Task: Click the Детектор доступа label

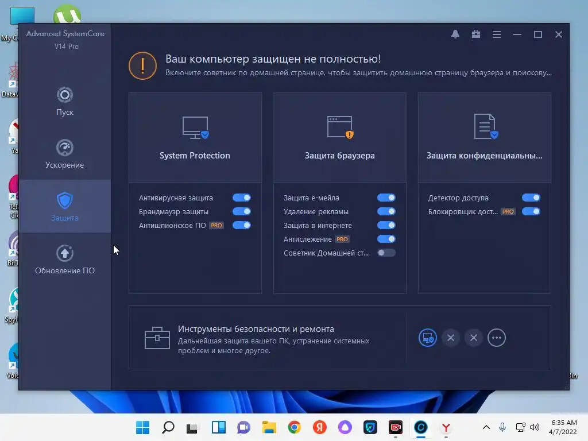Action: pyautogui.click(x=458, y=198)
